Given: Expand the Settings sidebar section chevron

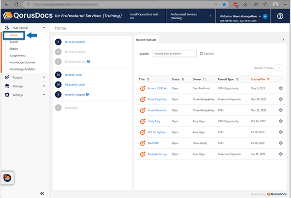Looking at the screenshot, I should click(x=44, y=95).
